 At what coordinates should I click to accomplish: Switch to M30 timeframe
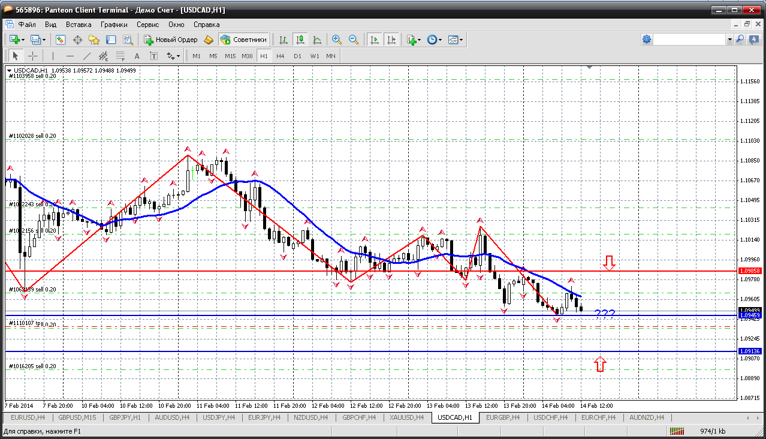click(x=247, y=56)
